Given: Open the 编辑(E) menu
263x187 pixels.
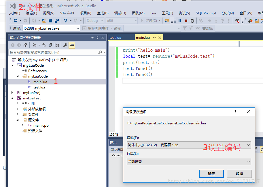Looking at the screenshot, I should (31, 13).
